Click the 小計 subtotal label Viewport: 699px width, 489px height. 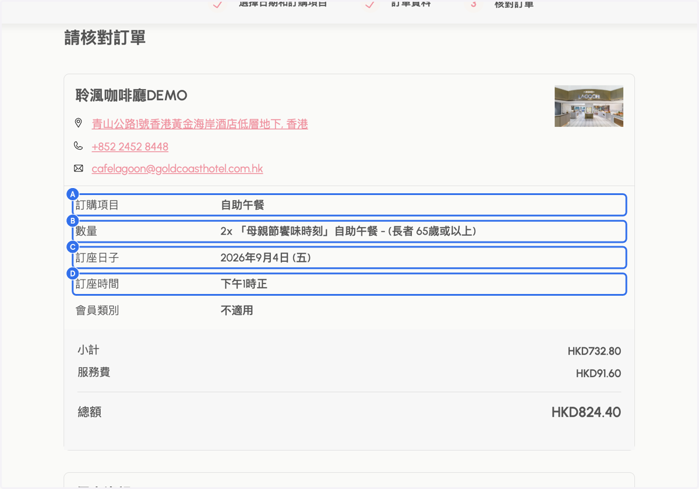(89, 350)
